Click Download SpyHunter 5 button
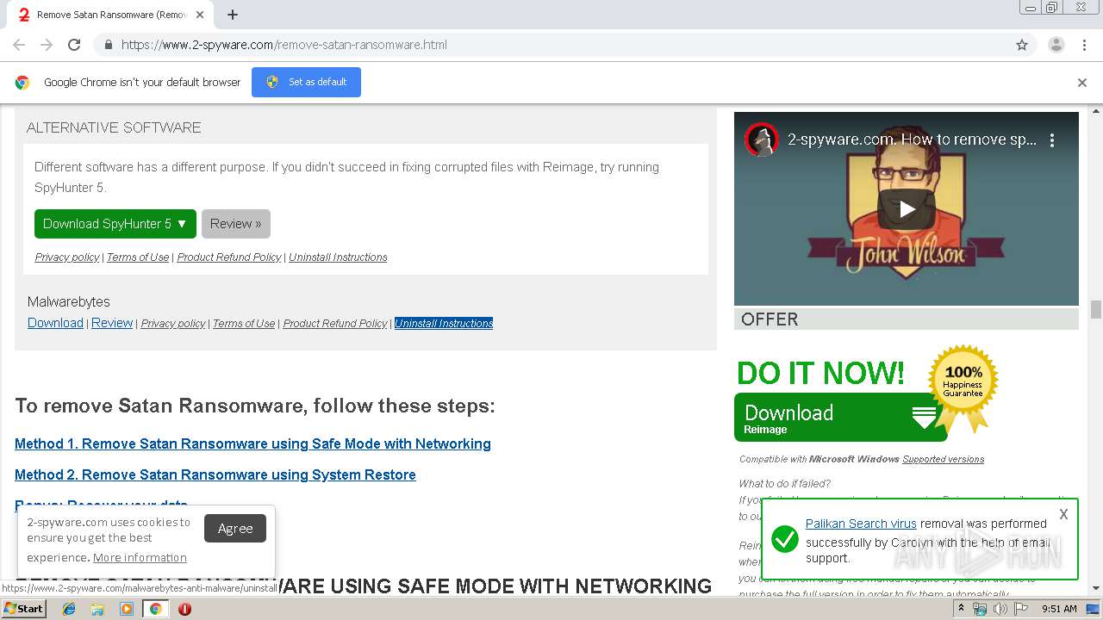The height and width of the screenshot is (620, 1103). 115,224
